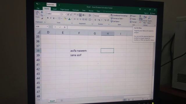Click the Fill down icon in Editing

[140, 19]
